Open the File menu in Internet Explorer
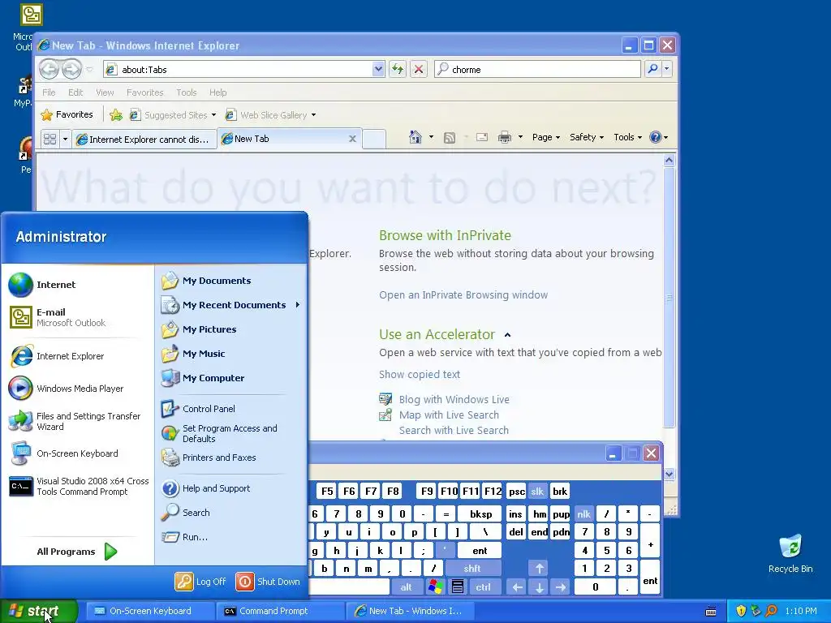The width and height of the screenshot is (831, 623). pyautogui.click(x=49, y=92)
